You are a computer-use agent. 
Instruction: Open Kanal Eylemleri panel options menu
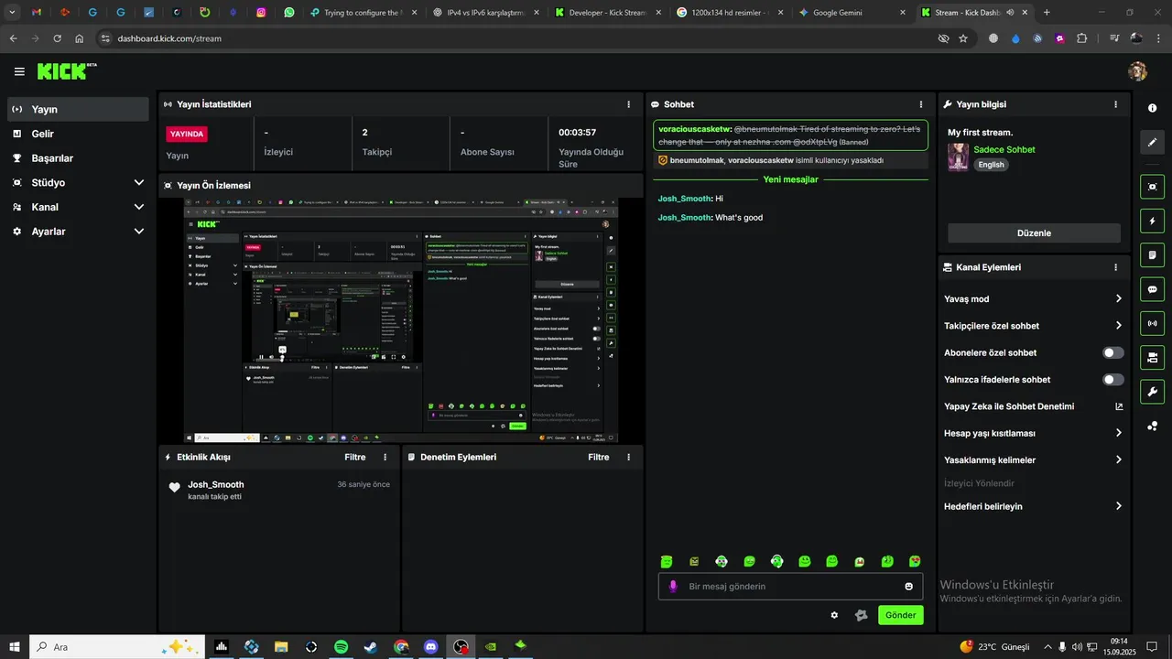(x=1115, y=267)
